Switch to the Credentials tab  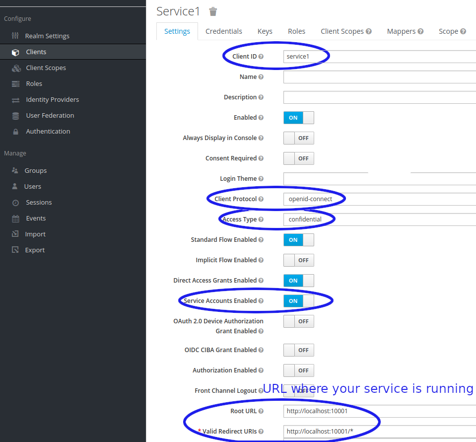coord(224,31)
